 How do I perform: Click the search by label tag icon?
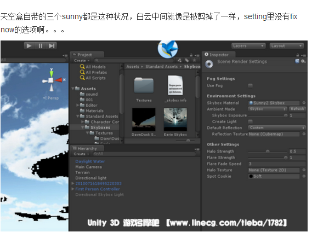pyautogui.click(x=187, y=60)
